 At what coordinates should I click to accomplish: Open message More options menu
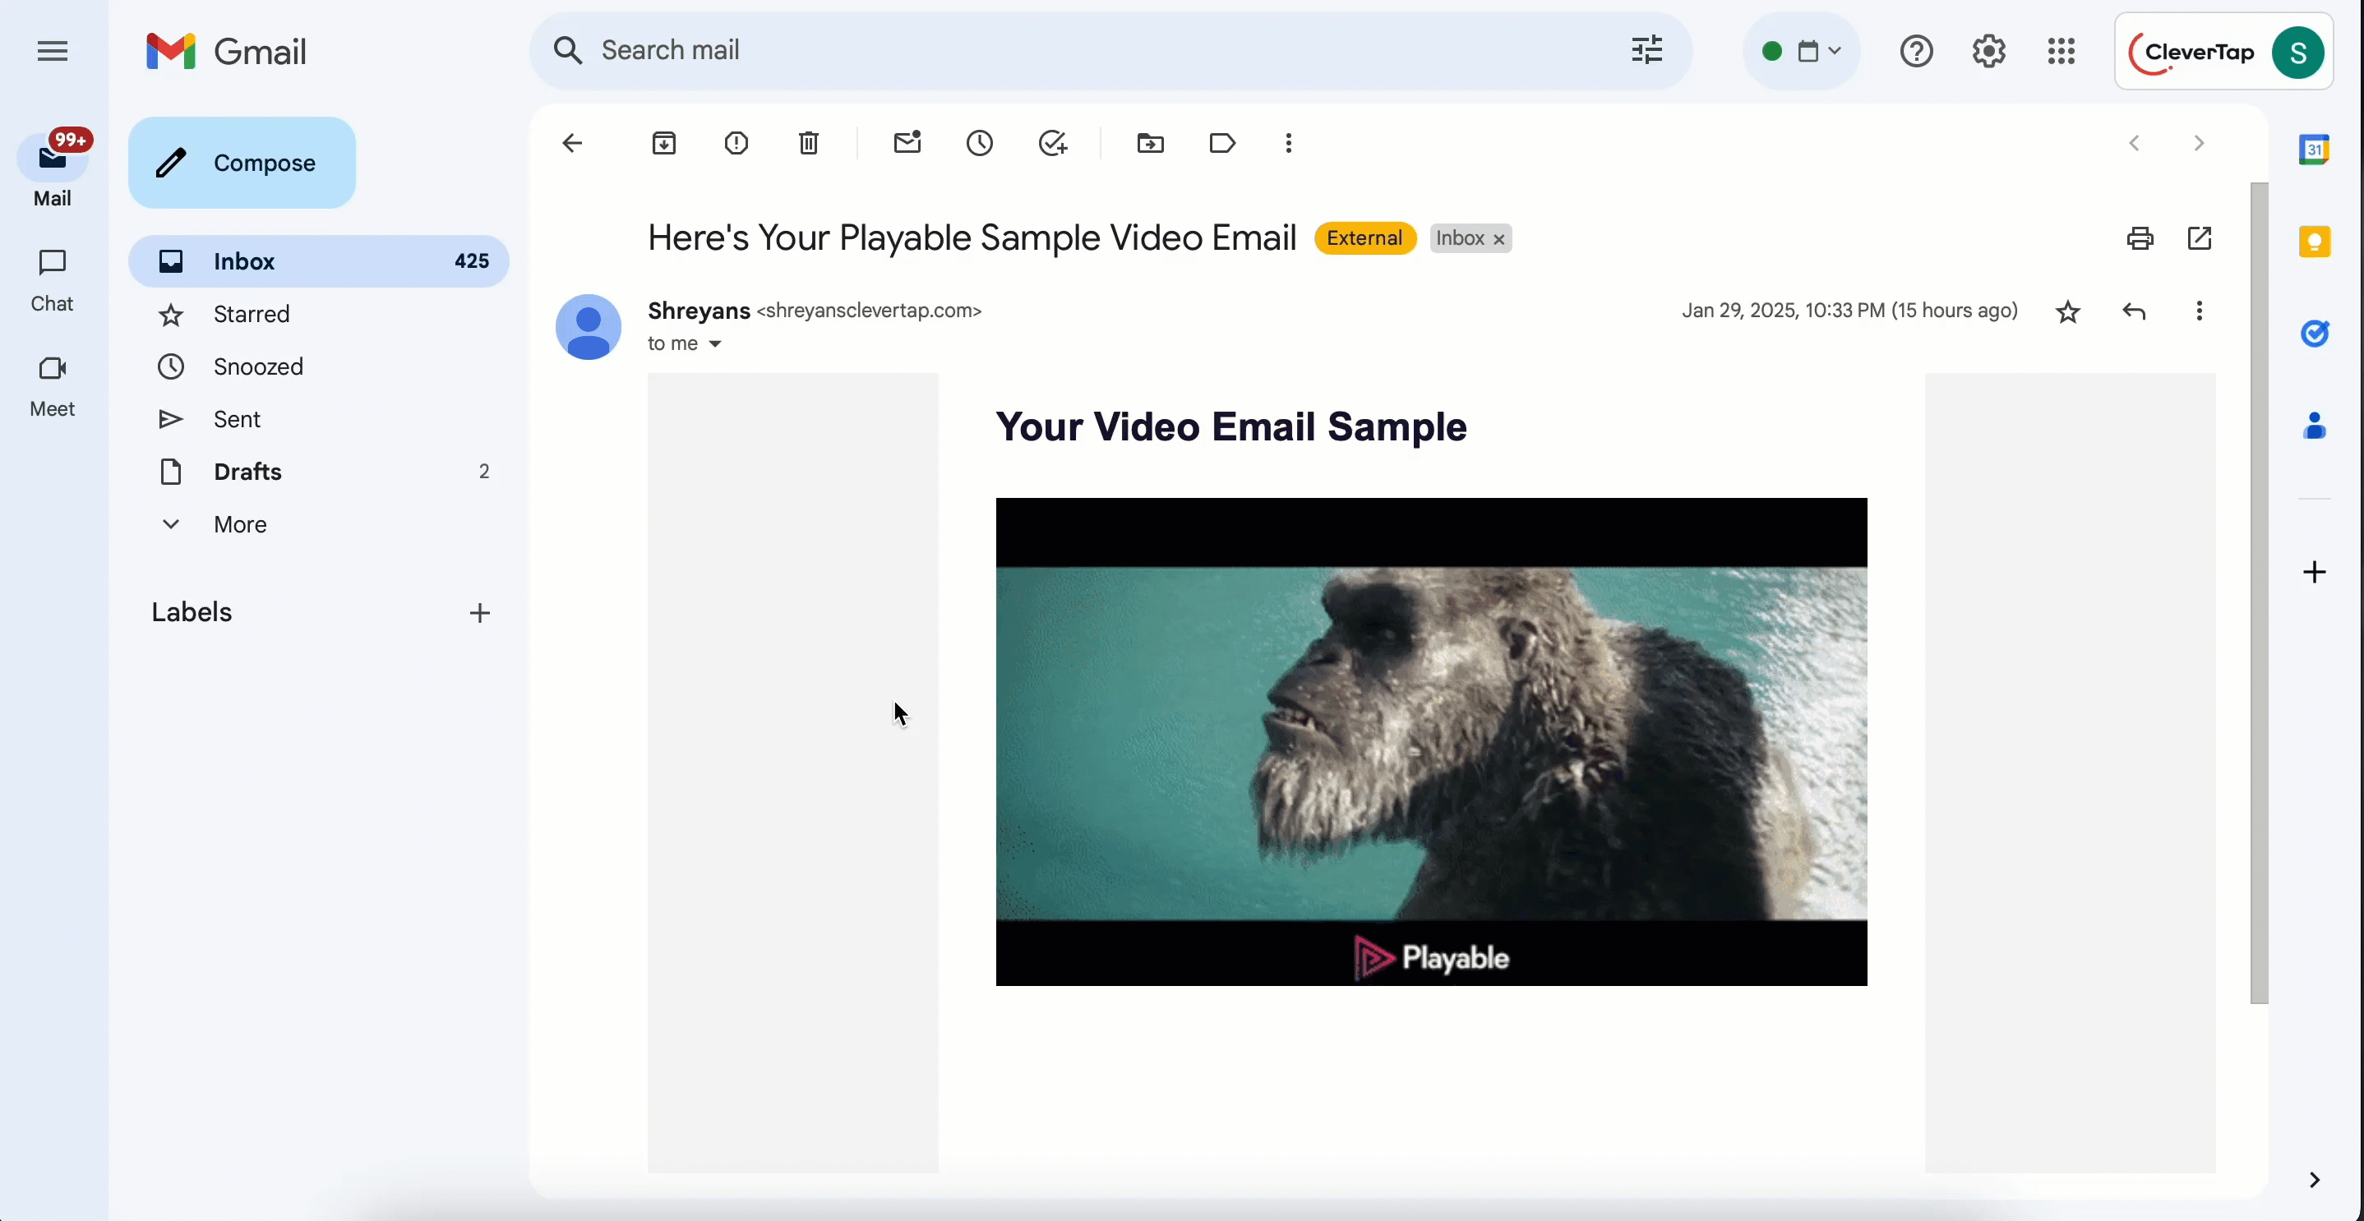[2199, 311]
